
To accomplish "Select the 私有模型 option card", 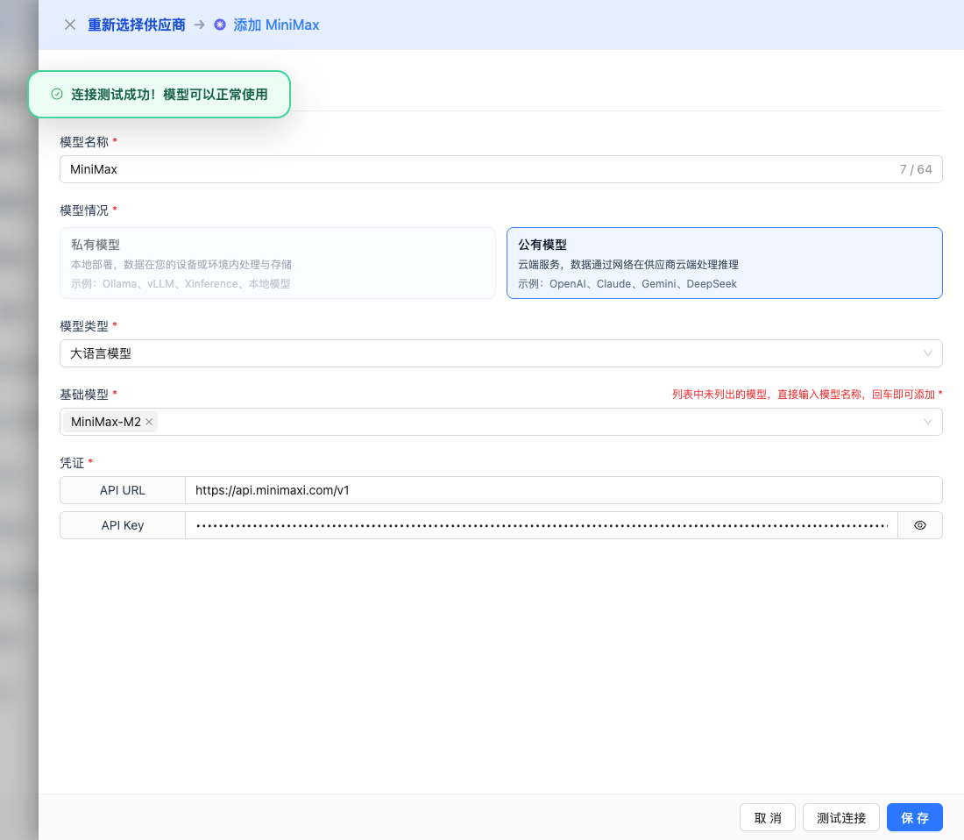I will point(278,263).
